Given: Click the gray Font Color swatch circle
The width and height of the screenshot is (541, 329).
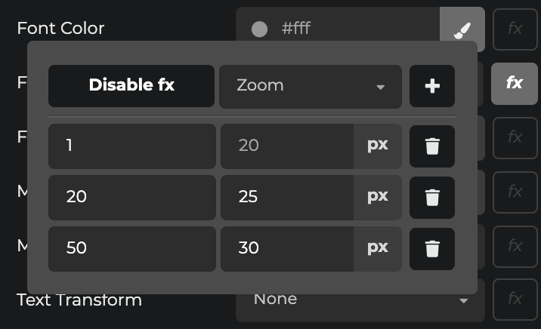Looking at the screenshot, I should click(x=259, y=29).
